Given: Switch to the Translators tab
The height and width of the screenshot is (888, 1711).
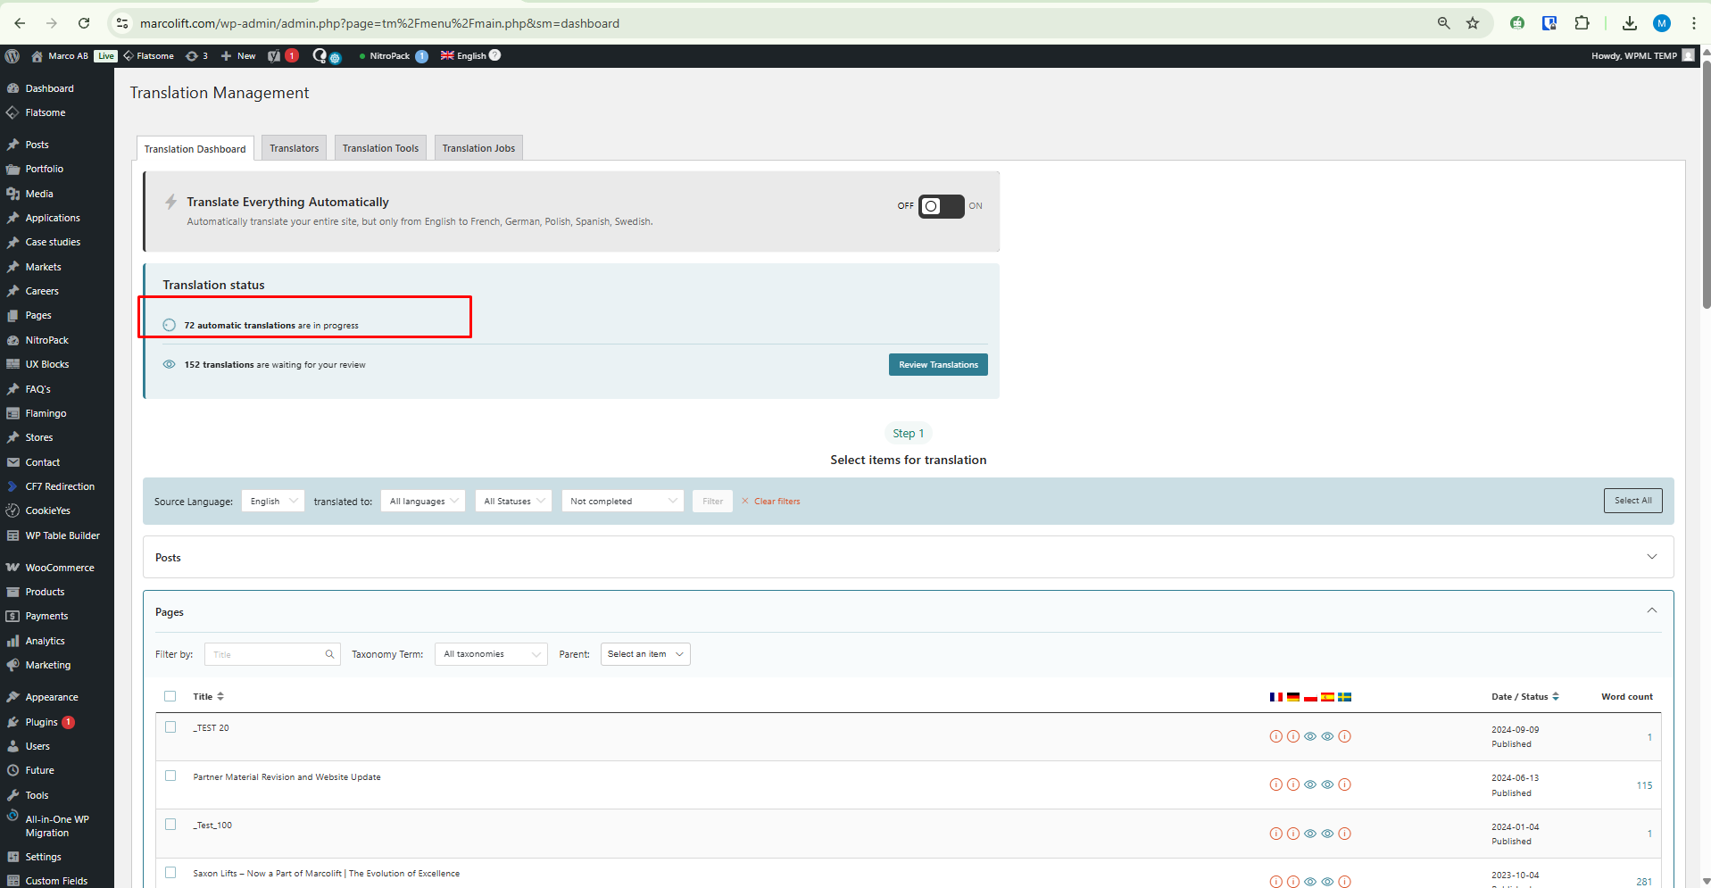Looking at the screenshot, I should coord(295,148).
